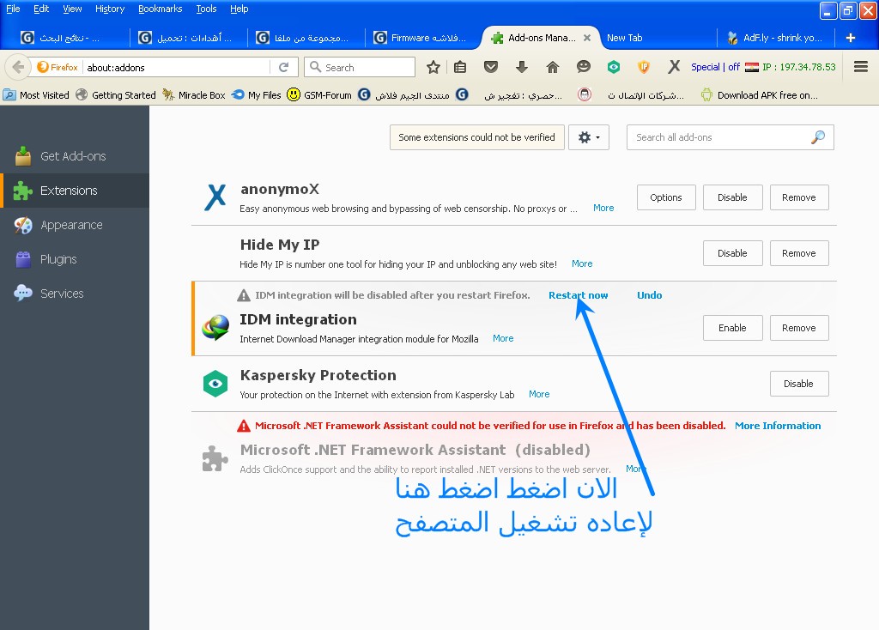This screenshot has height=630, width=879.
Task: Click Kaspersky Protection toolbar icon
Action: tap(614, 67)
